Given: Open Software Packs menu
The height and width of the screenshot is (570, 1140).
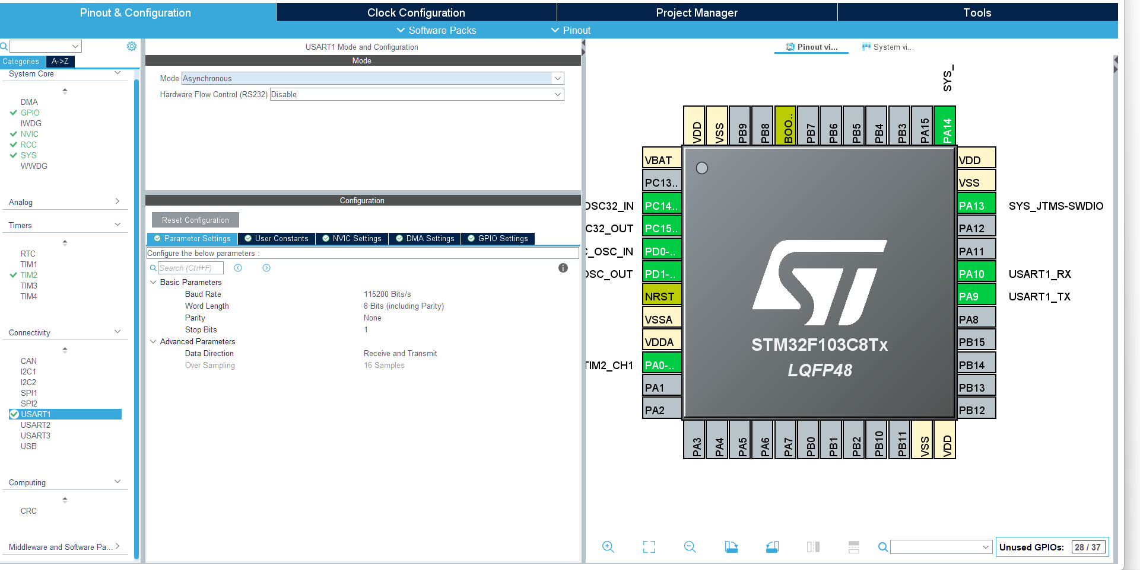Looking at the screenshot, I should 436,30.
